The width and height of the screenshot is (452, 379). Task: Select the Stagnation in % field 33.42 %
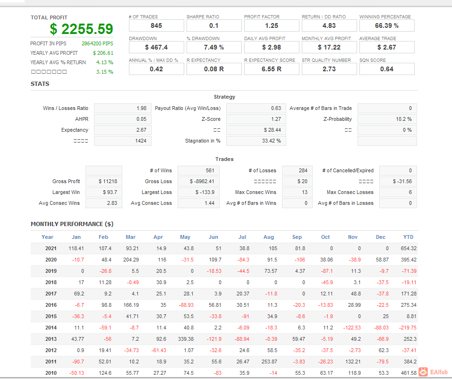click(x=256, y=141)
